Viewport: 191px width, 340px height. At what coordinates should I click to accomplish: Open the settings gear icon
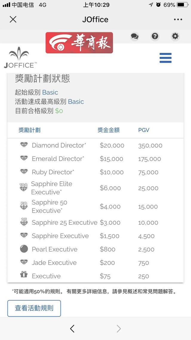tap(175, 36)
